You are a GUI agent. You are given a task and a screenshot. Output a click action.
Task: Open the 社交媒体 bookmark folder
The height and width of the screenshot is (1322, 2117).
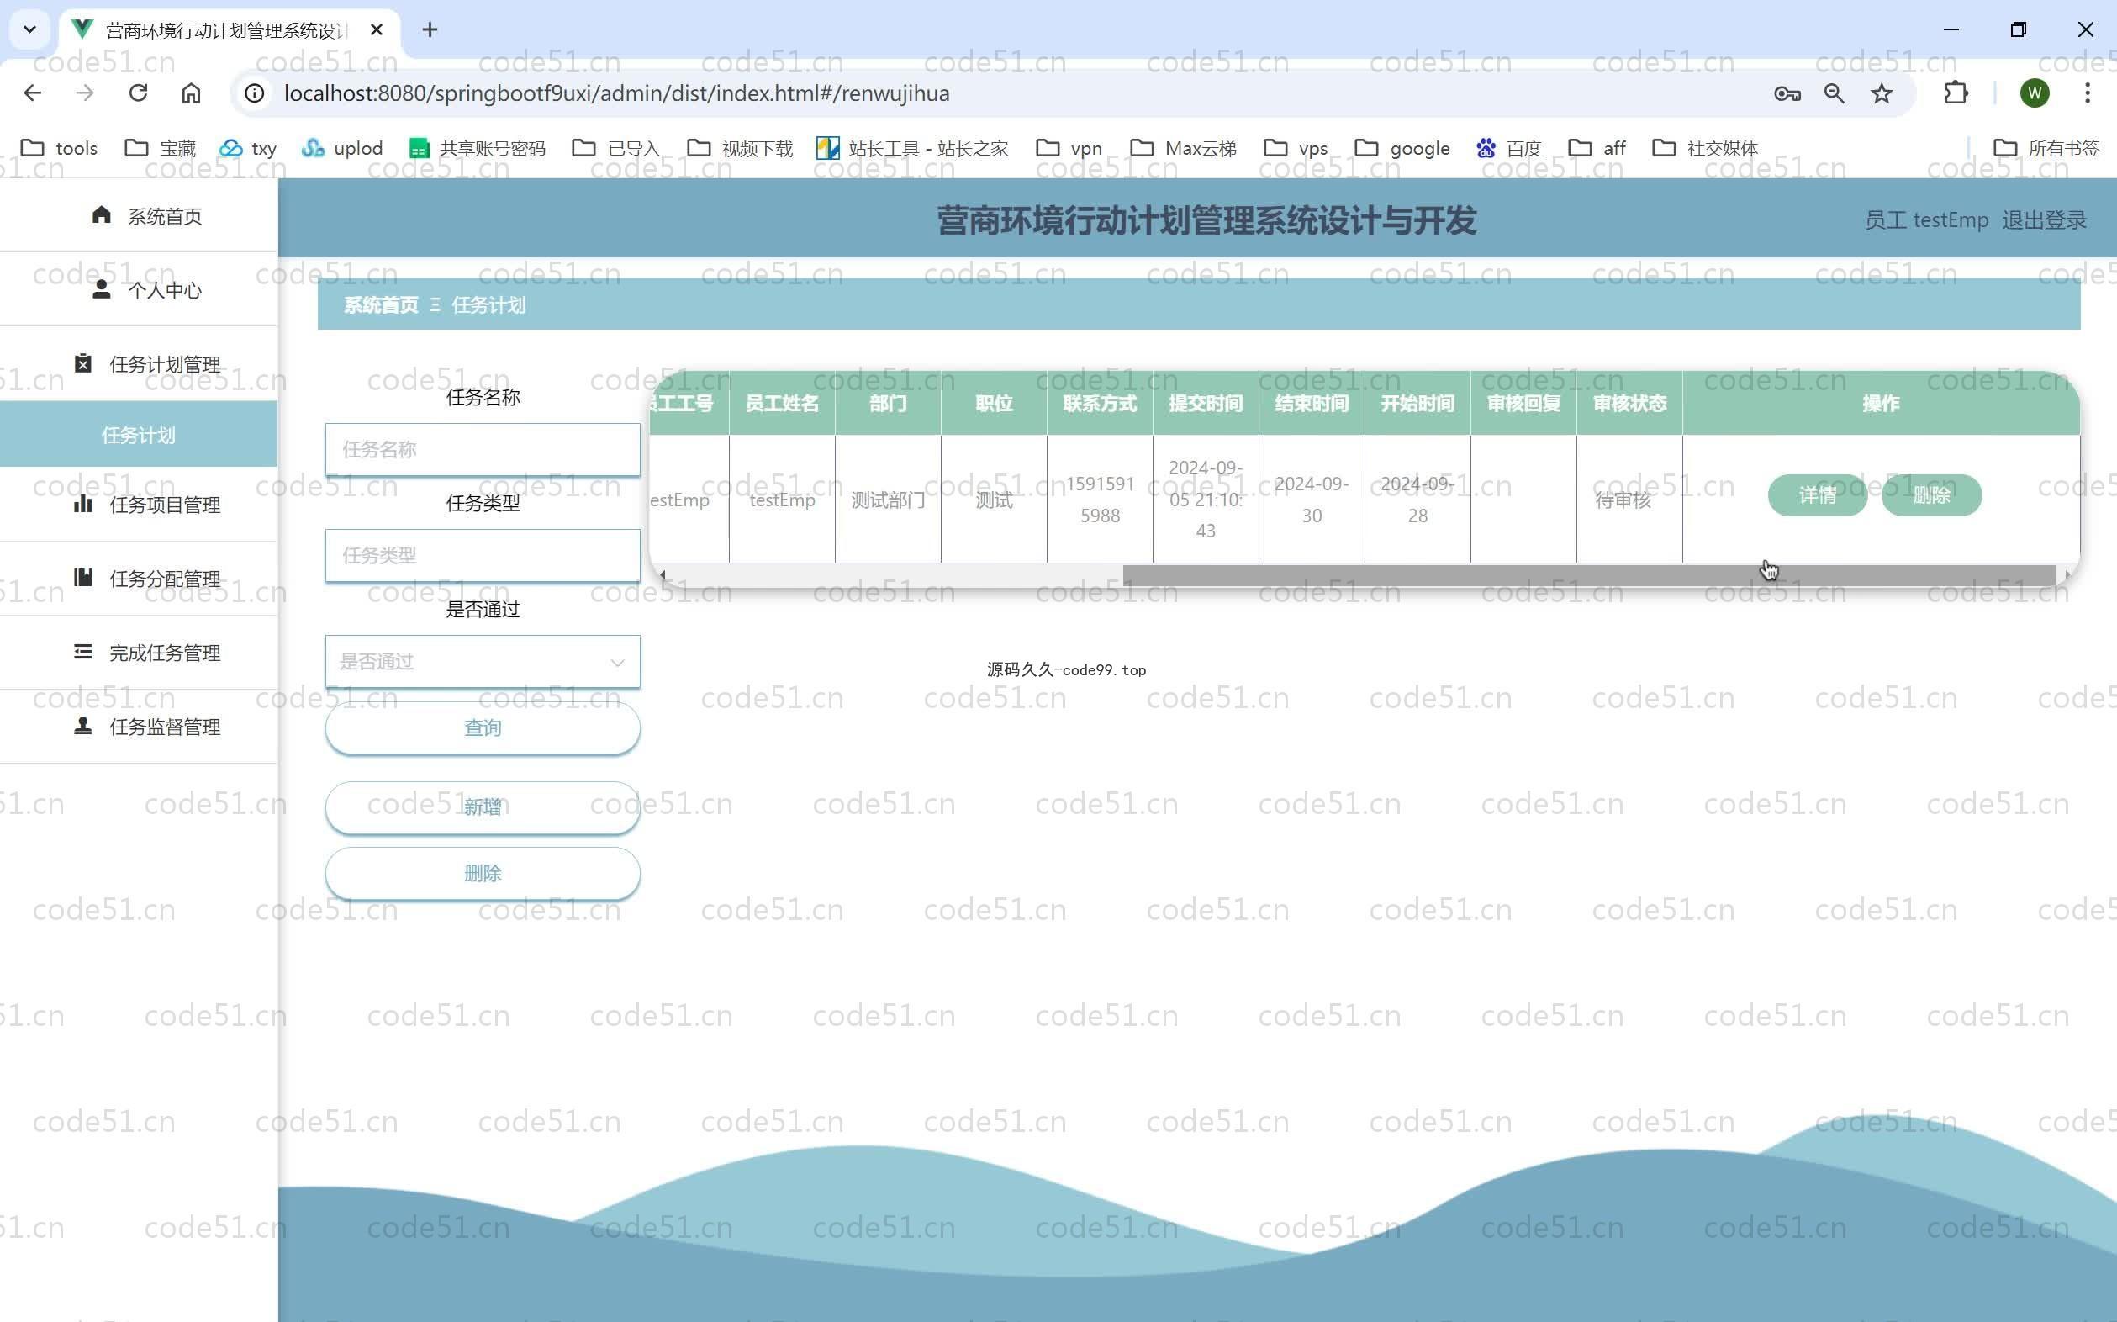[x=1704, y=148]
